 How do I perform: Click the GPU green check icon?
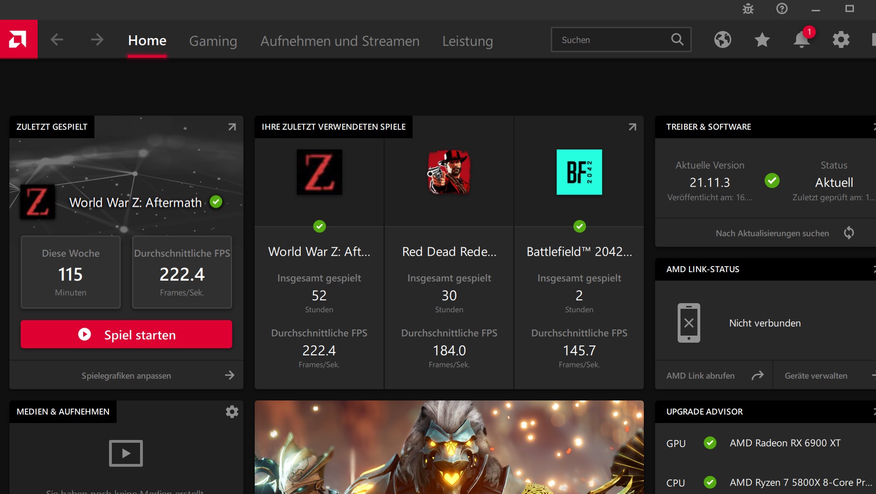710,443
